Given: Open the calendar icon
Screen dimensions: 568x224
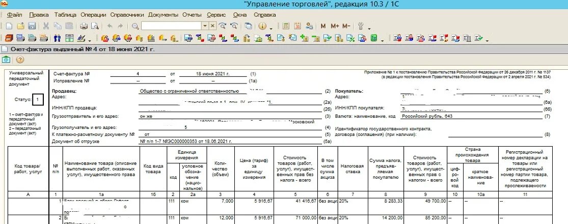Looking at the screenshot, I should (297, 26).
